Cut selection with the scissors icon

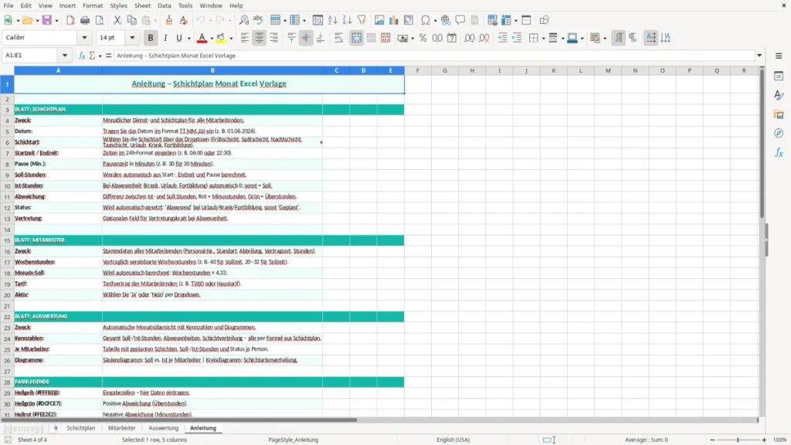[x=117, y=20]
